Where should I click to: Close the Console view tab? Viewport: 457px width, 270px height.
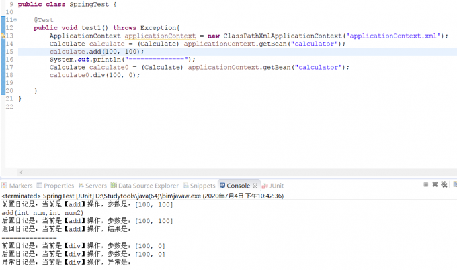tap(255, 186)
